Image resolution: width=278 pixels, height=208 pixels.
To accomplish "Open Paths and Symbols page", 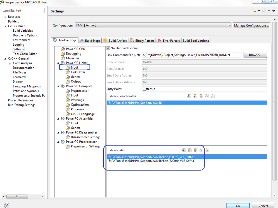I will 26,91.
